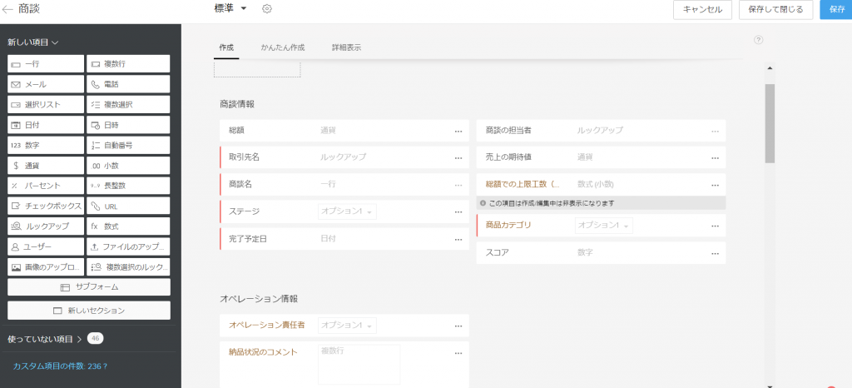The width and height of the screenshot is (852, 388).
Task: Click the help question mark icon
Action: tap(758, 39)
